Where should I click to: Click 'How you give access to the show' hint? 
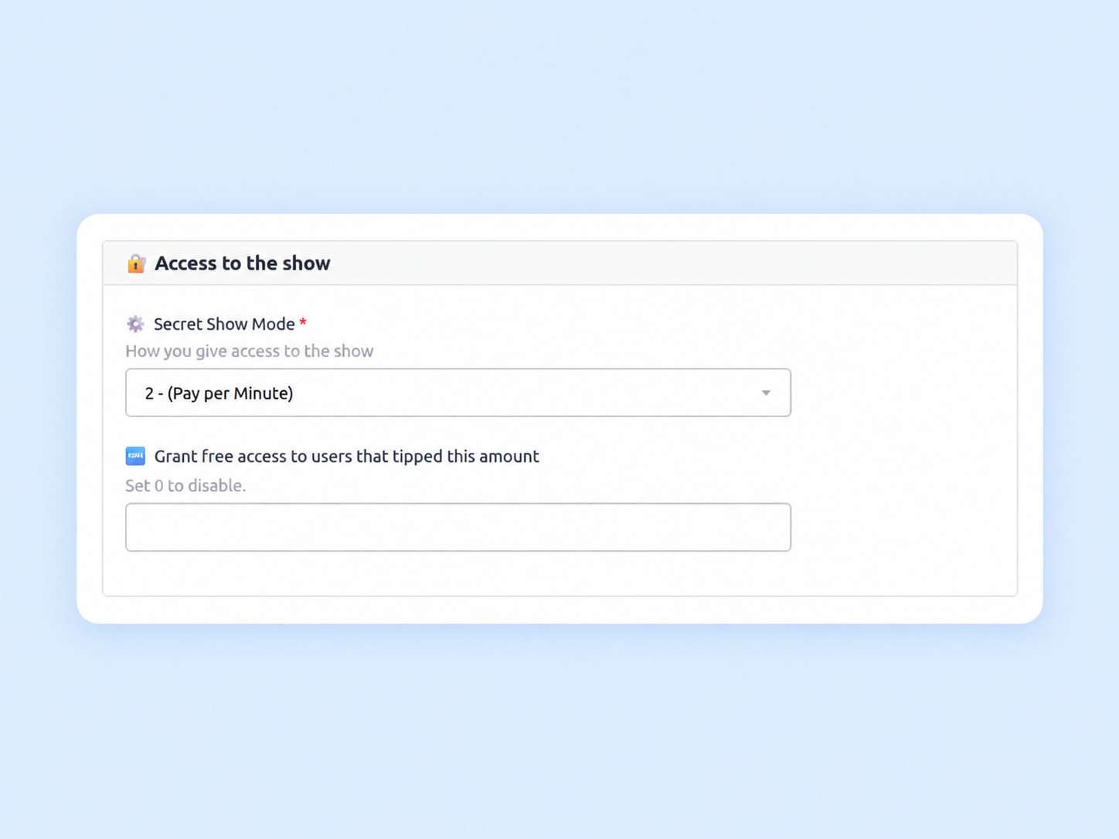250,351
